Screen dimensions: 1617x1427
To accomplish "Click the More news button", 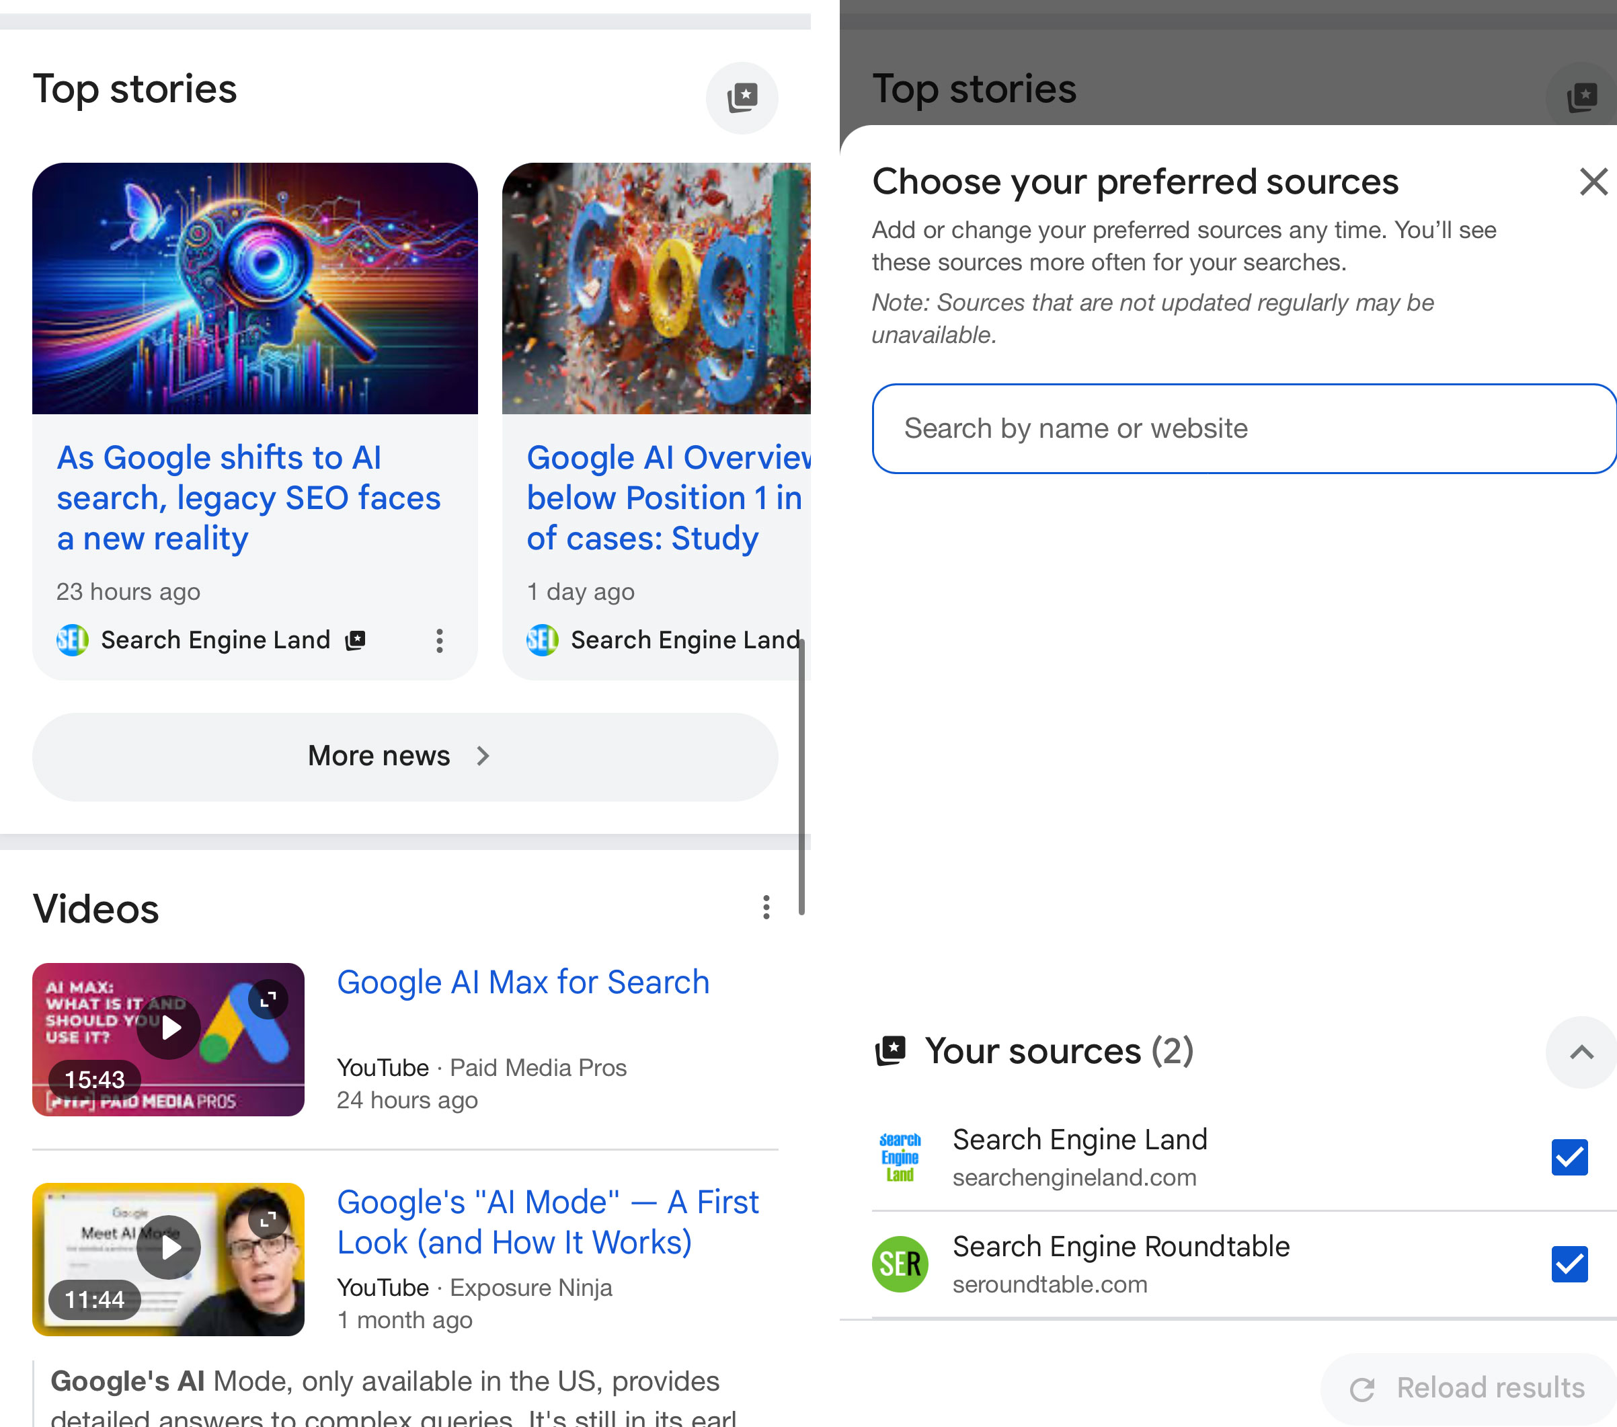I will (404, 756).
